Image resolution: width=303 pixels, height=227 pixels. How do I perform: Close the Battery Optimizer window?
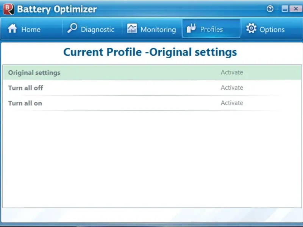(x=296, y=9)
